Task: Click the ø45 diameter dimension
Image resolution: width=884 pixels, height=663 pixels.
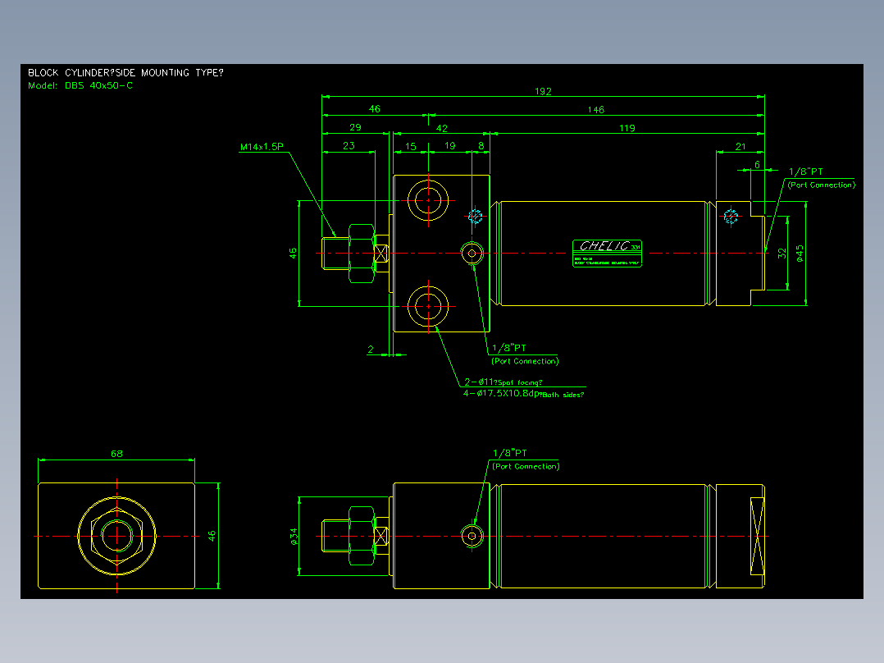Action: (800, 254)
